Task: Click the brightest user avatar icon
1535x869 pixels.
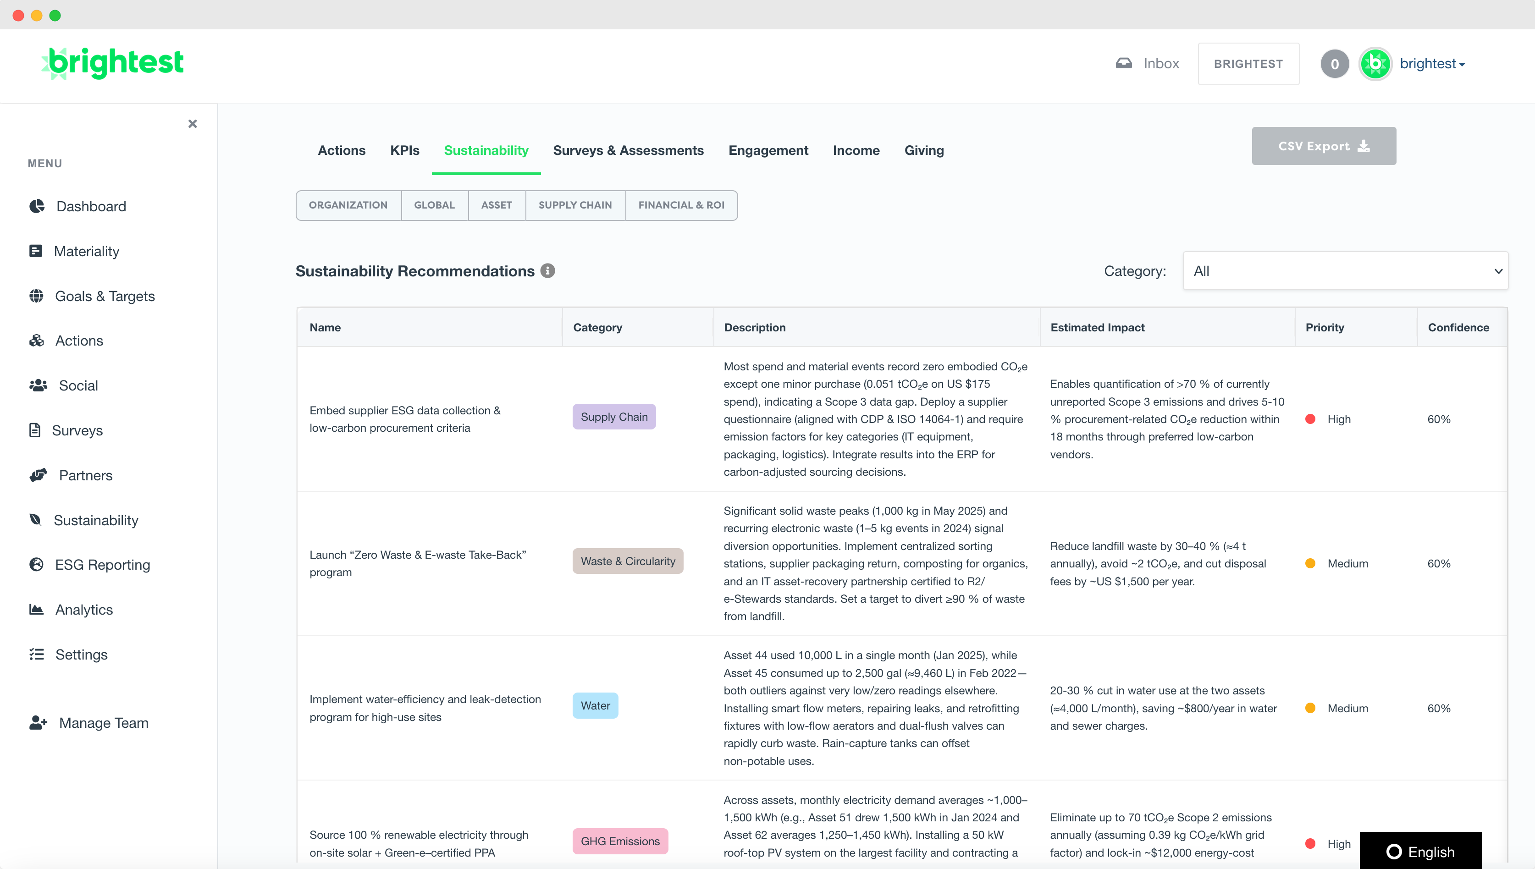Action: 1375,63
